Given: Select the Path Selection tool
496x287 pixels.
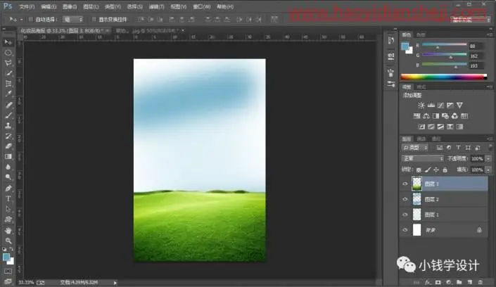Looking at the screenshot, I should [x=8, y=209].
